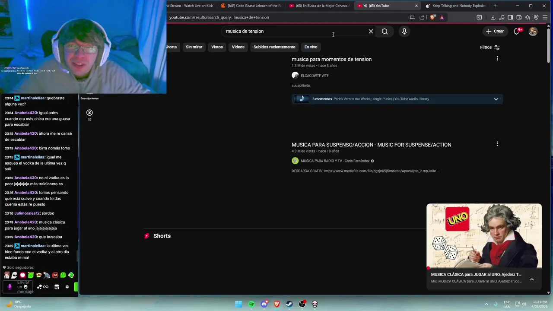Click the Suscripciones sidebar label
Screen dimensions: 553x311
(89, 98)
